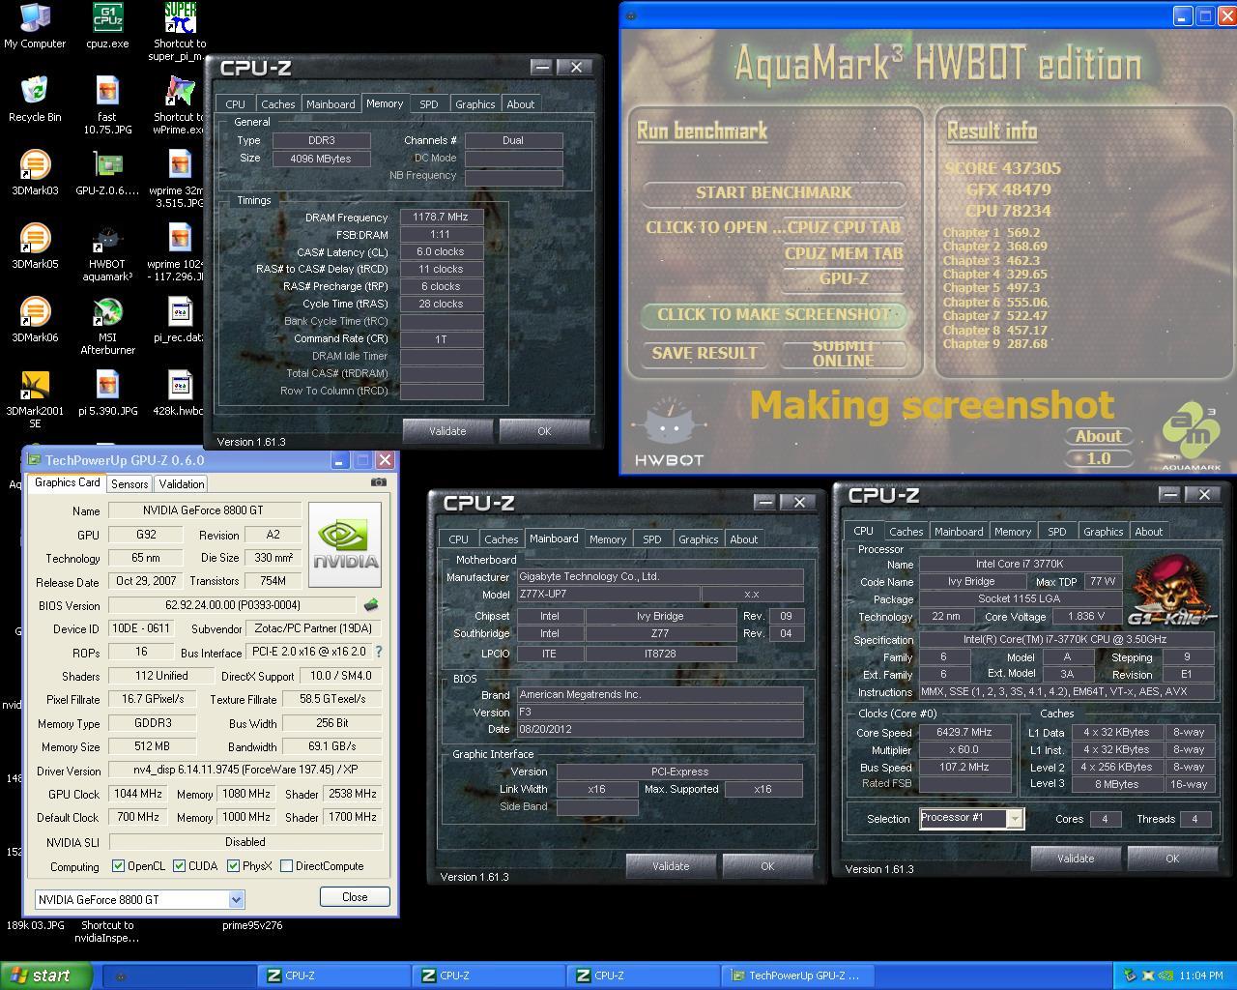Open the MSI Afterburner desktop icon

pos(107,326)
